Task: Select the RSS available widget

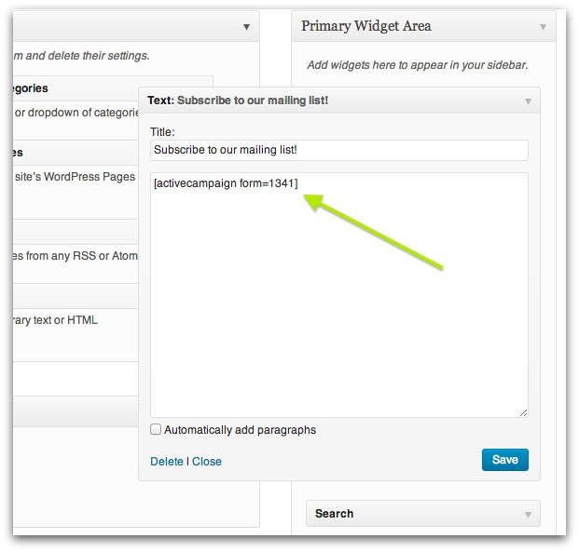Action: coord(76,232)
